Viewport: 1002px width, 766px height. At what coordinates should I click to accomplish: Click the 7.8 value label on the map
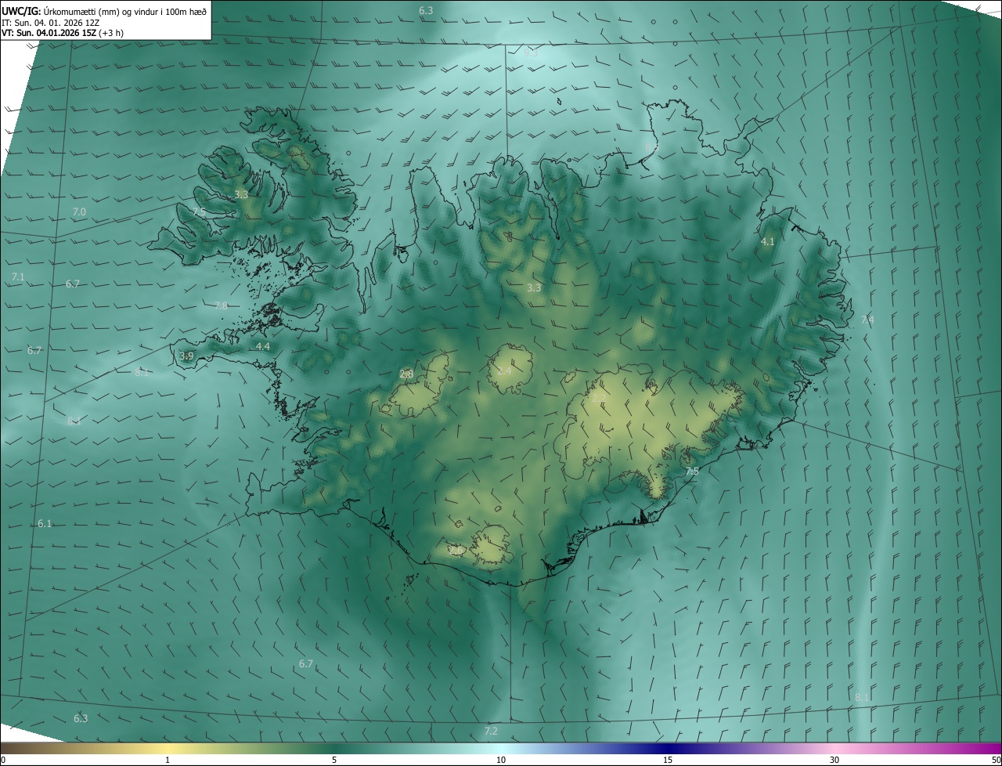point(221,305)
